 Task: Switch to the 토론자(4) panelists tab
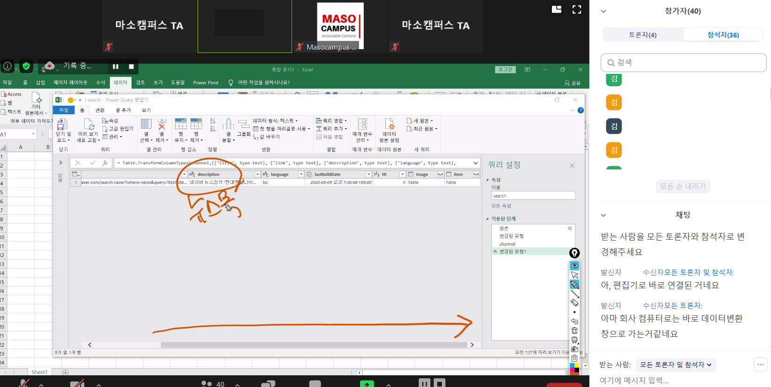[642, 35]
